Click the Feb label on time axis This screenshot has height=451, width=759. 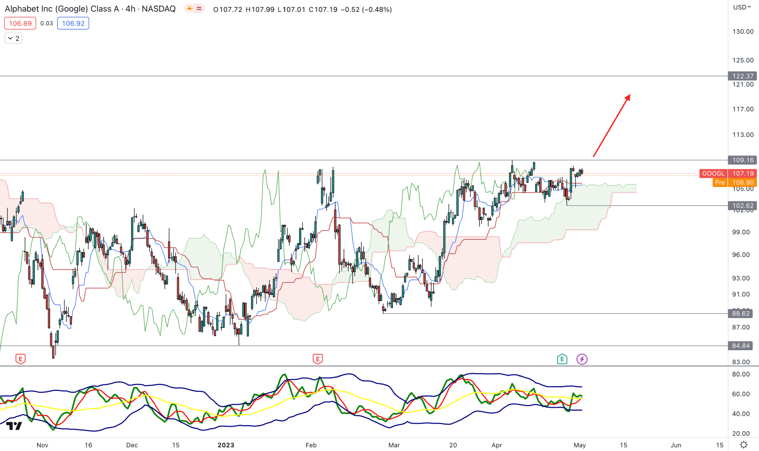(311, 445)
